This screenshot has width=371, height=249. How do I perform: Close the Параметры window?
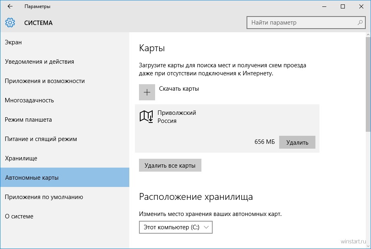point(361,6)
